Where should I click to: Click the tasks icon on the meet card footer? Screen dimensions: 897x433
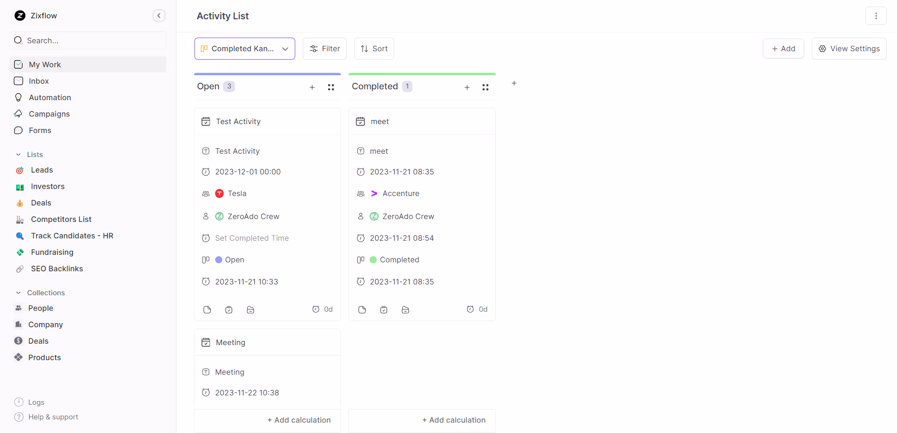pyautogui.click(x=384, y=309)
